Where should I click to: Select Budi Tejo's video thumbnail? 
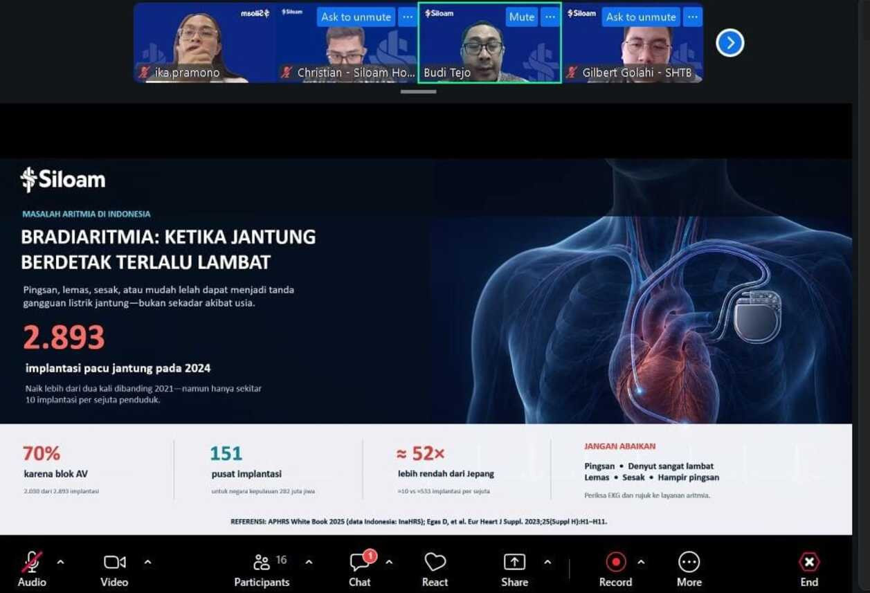489,43
